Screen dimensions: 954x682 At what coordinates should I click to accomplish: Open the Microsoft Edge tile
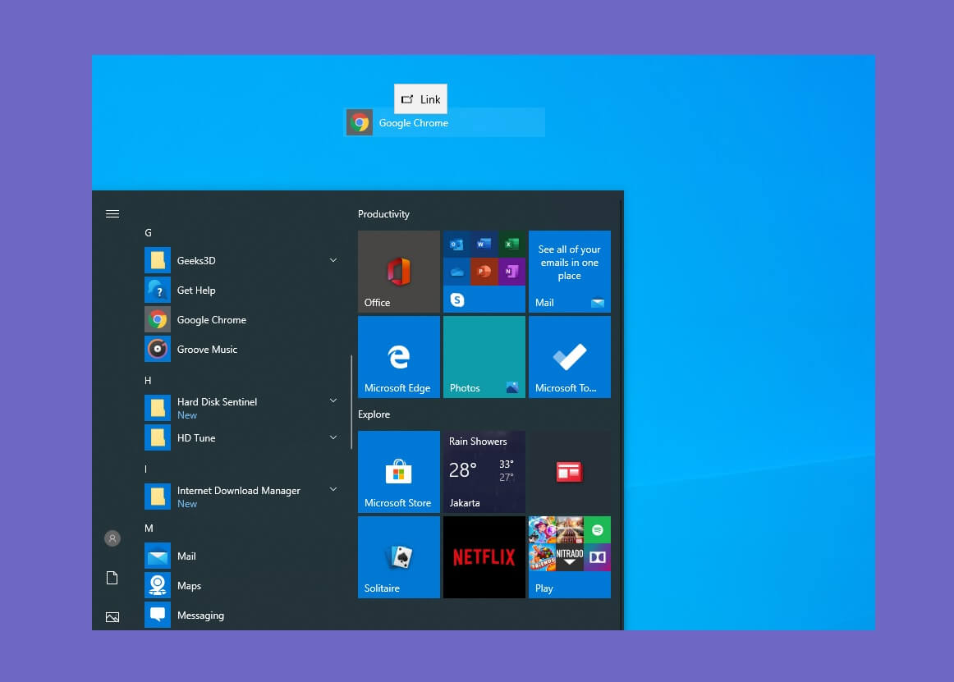pos(399,357)
